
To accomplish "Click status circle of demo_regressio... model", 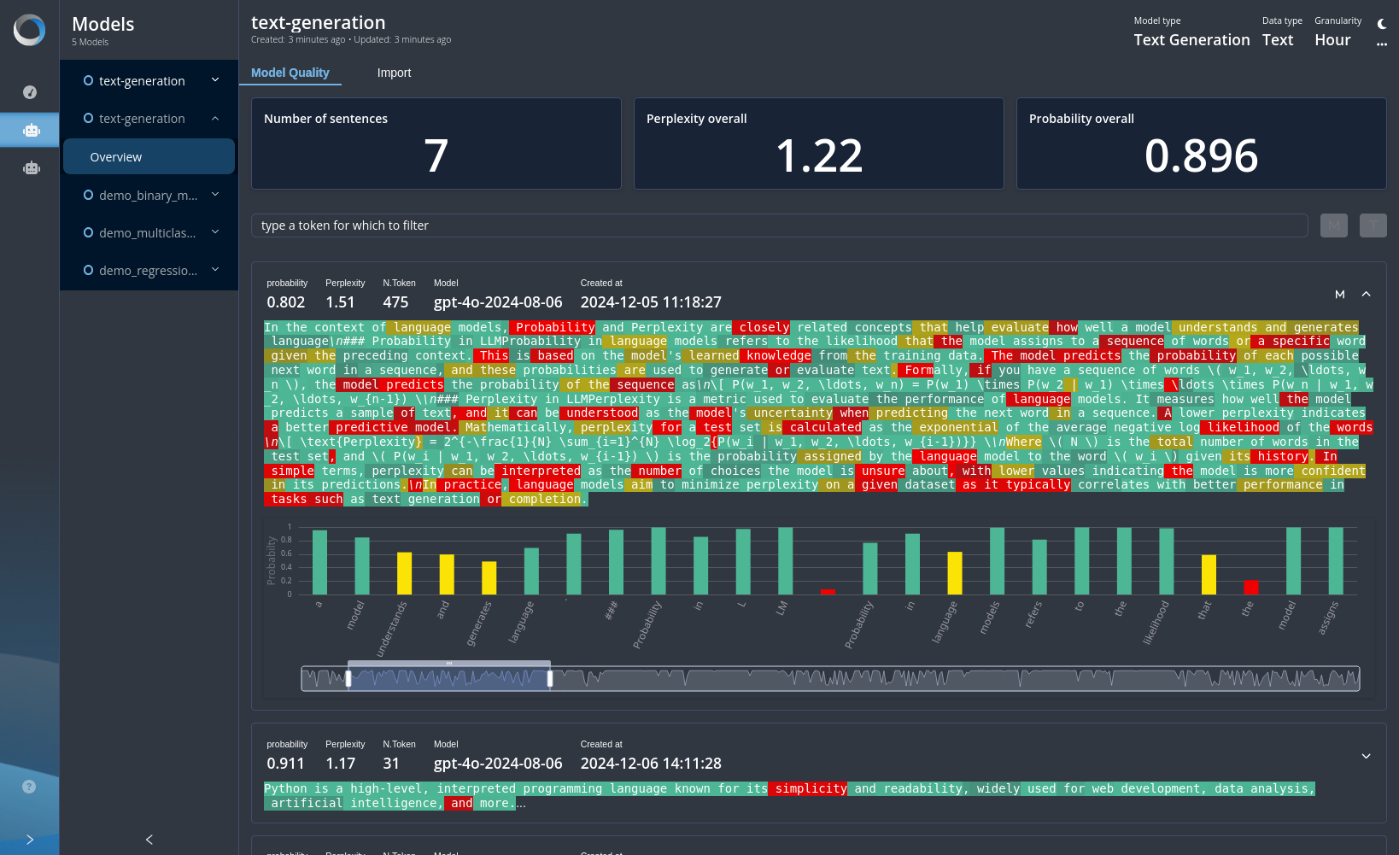I will click(88, 270).
